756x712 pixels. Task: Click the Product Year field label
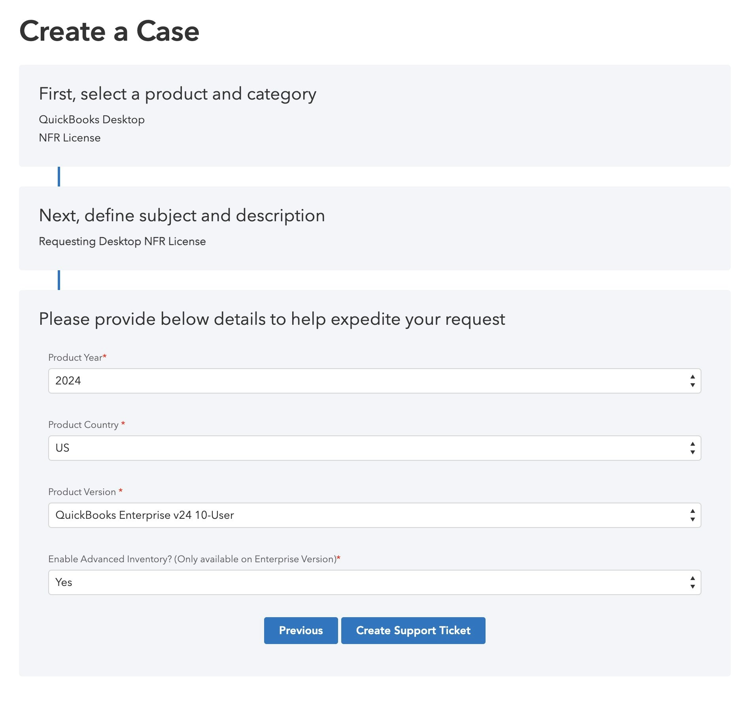point(75,358)
